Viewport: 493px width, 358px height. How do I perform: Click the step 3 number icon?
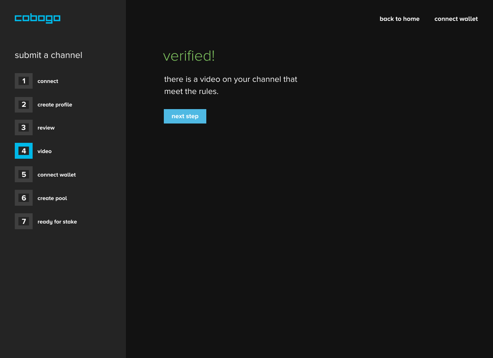[x=24, y=128]
